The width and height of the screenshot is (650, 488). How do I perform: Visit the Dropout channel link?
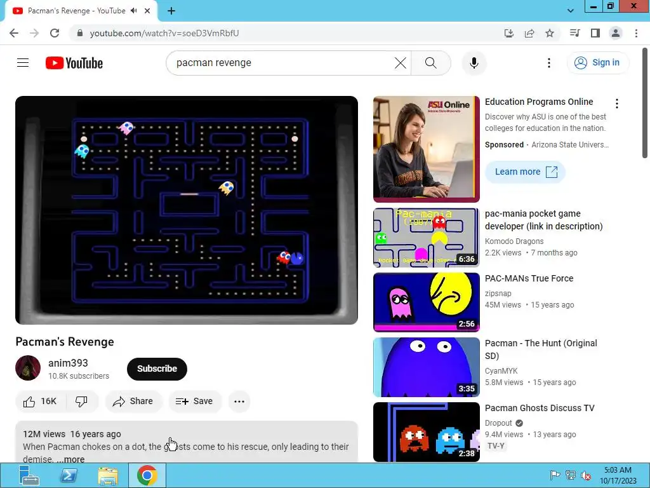(x=499, y=423)
